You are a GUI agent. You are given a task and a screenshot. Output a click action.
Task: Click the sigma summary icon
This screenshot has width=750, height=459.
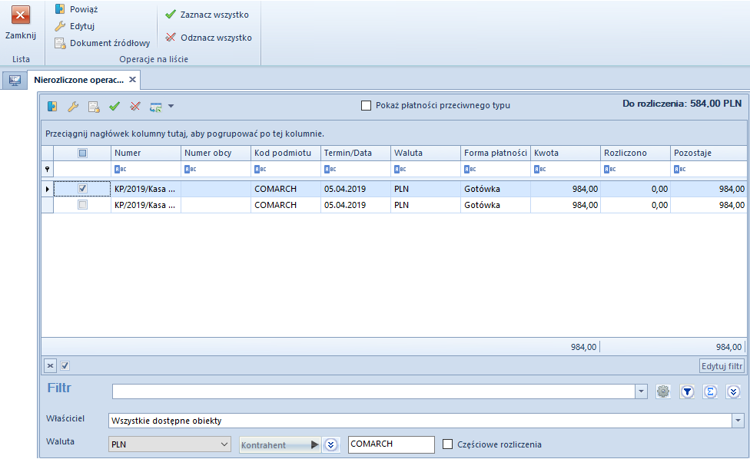(x=710, y=391)
